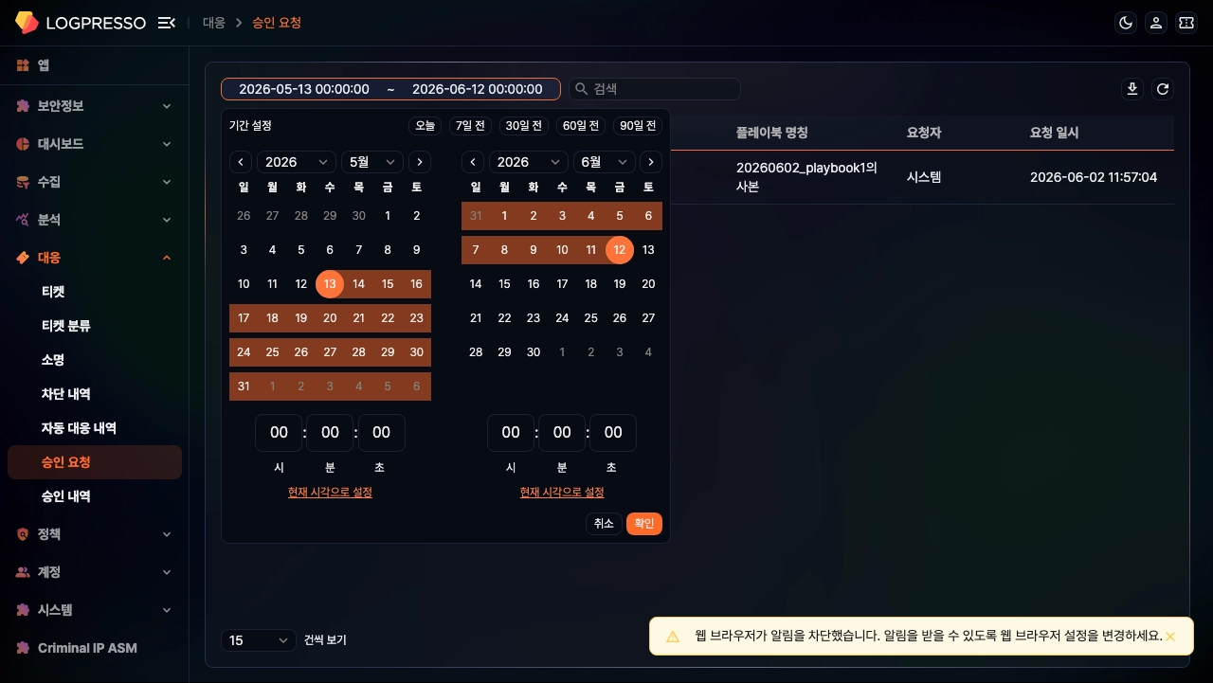
Task: Select June 20 in end calendar
Action: [x=648, y=284]
